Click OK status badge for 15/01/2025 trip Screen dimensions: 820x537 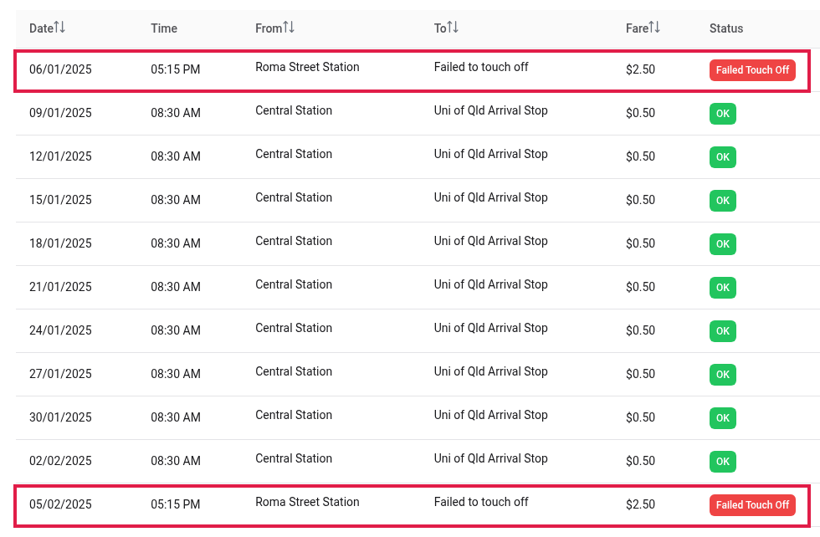click(x=723, y=200)
